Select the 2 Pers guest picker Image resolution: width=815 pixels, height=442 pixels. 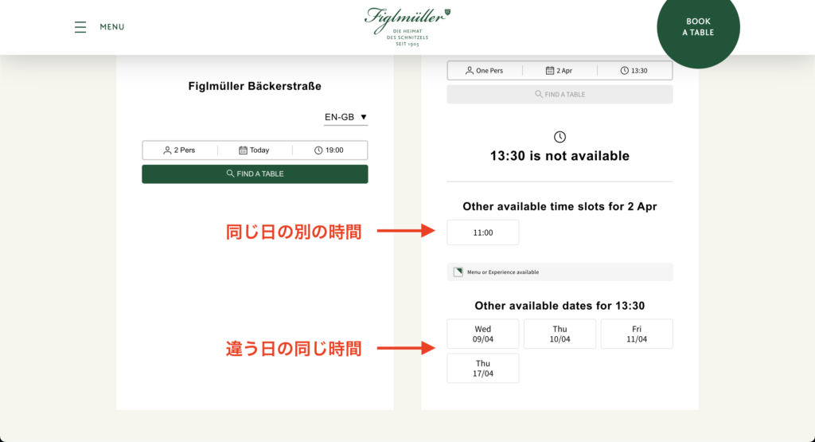coord(180,151)
